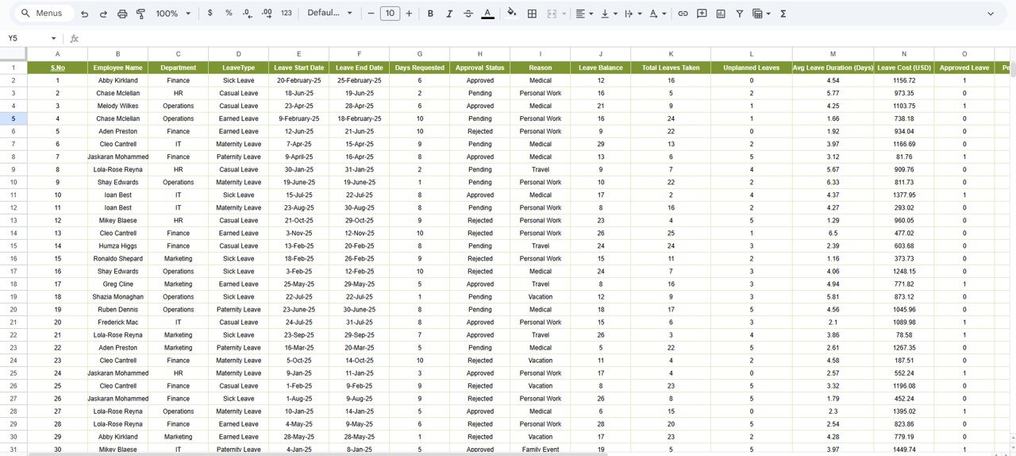Format selection as currency
The image size is (1016, 456).
click(210, 14)
